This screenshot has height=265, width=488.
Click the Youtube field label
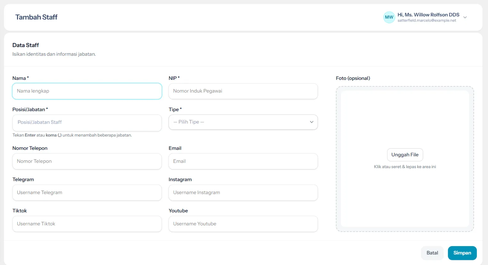pos(178,211)
